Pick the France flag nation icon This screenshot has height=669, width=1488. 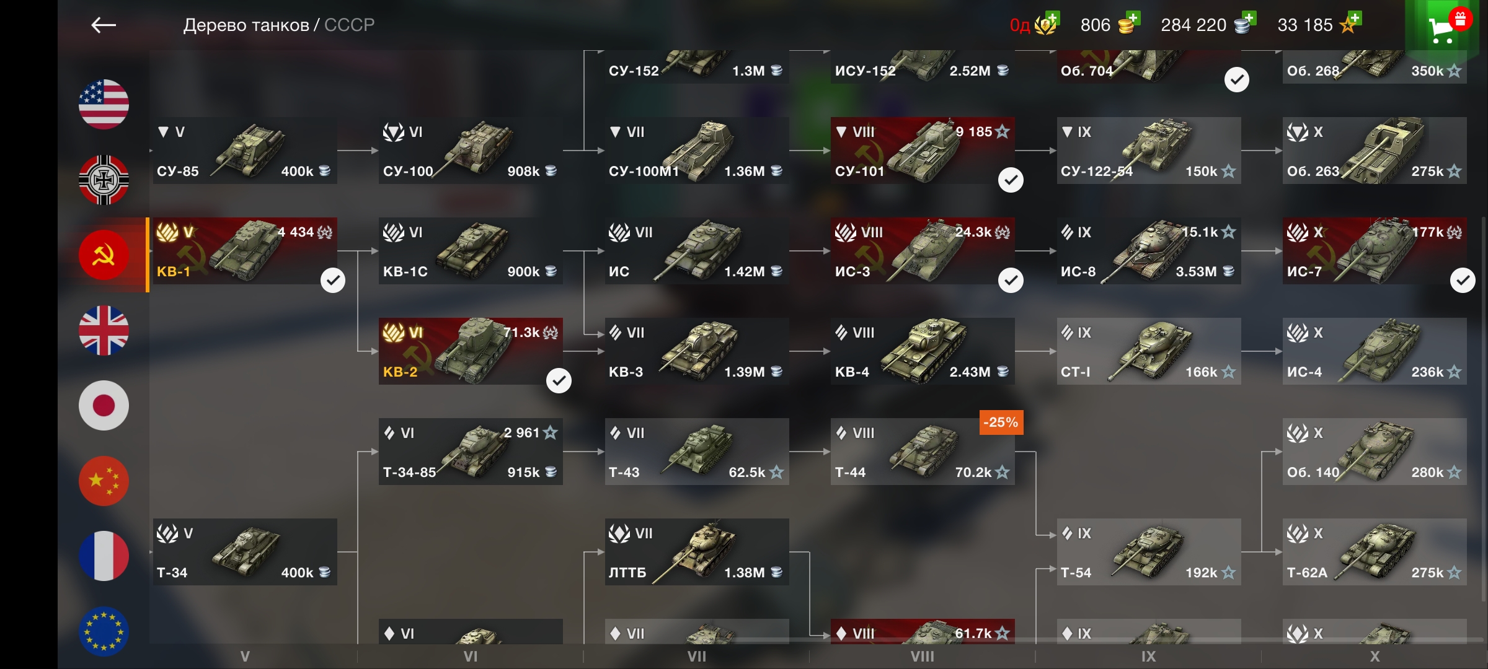[x=104, y=556]
